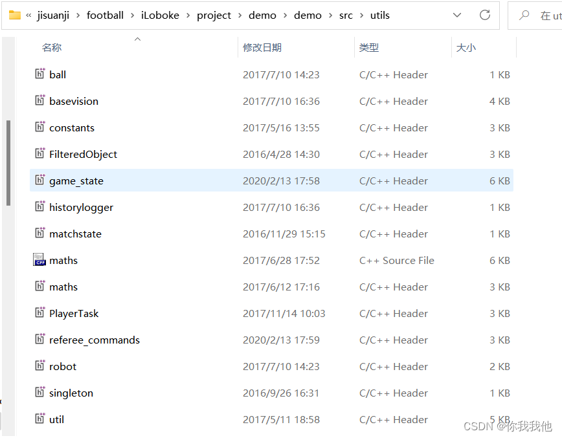Image resolution: width=562 pixels, height=438 pixels.
Task: Open the address bar dropdown arrow
Action: click(x=457, y=15)
